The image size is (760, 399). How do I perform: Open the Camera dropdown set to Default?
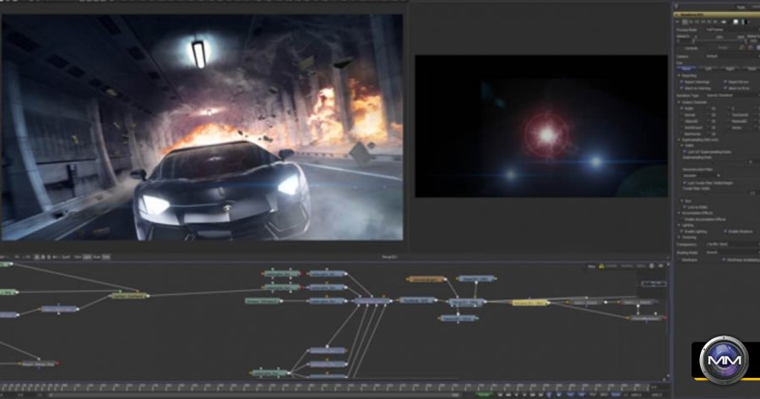click(x=732, y=57)
